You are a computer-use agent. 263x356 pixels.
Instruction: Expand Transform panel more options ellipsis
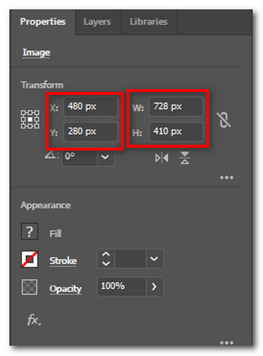coord(227,177)
